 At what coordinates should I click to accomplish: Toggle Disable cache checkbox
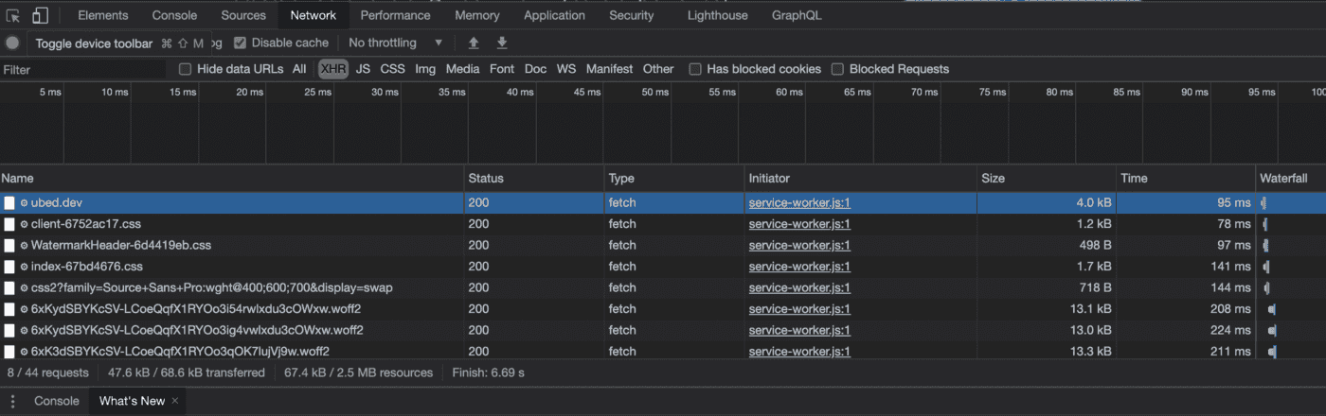click(240, 43)
